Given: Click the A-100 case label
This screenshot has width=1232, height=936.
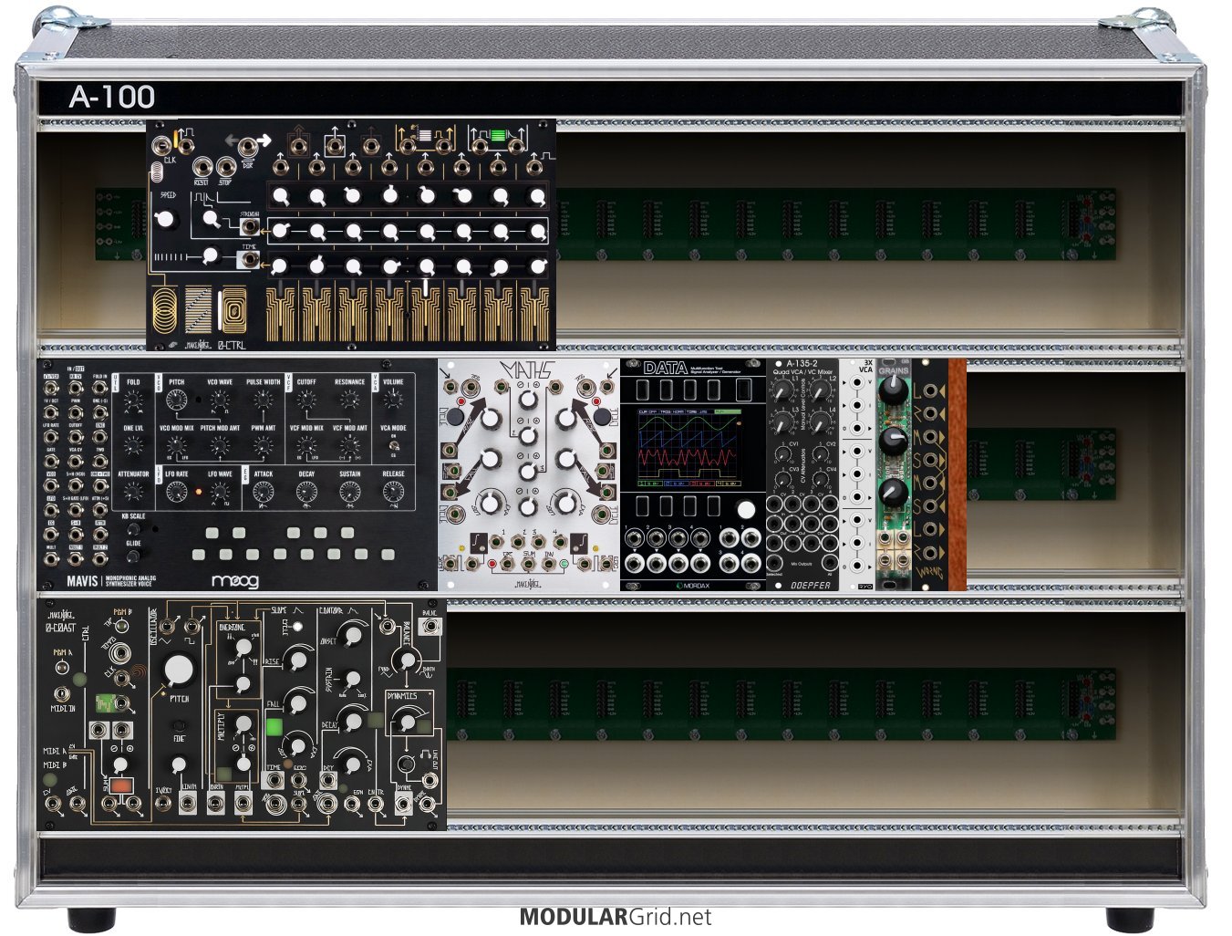Looking at the screenshot, I should tap(112, 97).
